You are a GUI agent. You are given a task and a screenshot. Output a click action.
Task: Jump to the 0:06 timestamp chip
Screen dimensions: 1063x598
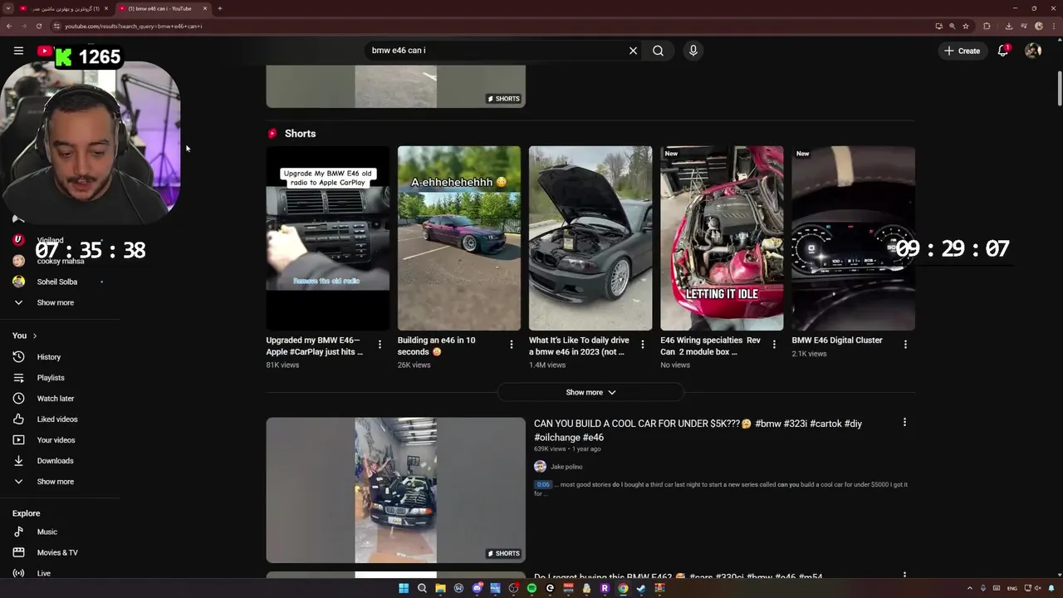click(x=543, y=484)
